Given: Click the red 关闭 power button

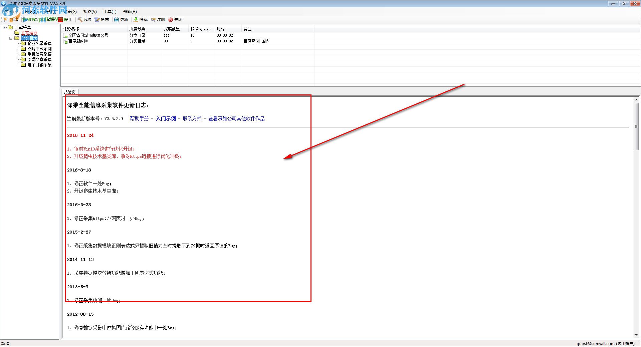Looking at the screenshot, I should click(175, 20).
